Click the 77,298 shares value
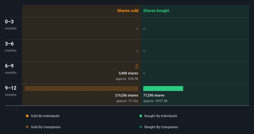This screenshot has height=134, width=254. pyautogui.click(x=154, y=95)
